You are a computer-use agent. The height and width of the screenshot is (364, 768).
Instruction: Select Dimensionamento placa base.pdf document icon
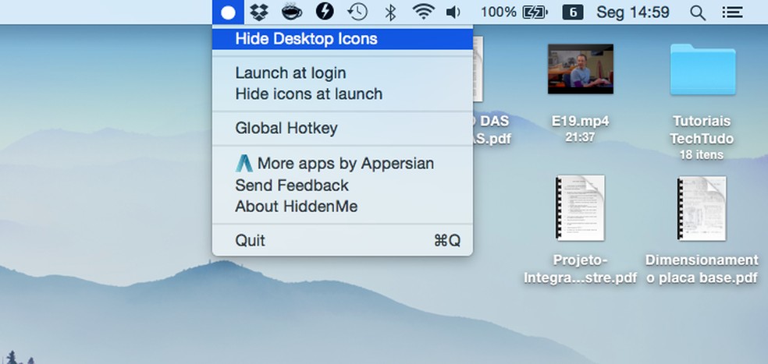[702, 208]
